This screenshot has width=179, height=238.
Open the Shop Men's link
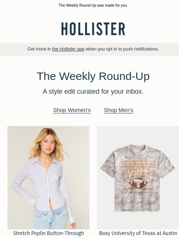click(119, 110)
